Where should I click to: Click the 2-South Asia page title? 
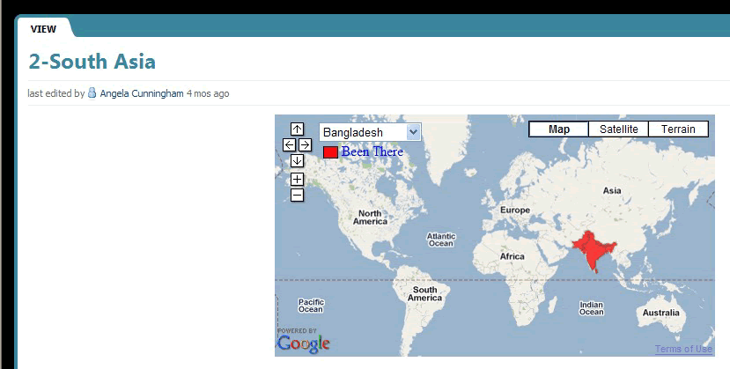tap(92, 62)
